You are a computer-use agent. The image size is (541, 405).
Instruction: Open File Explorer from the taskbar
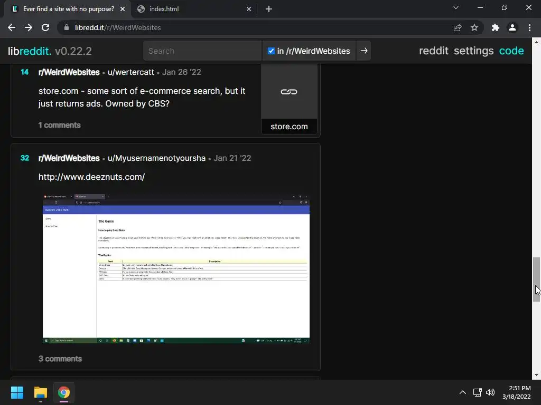40,392
